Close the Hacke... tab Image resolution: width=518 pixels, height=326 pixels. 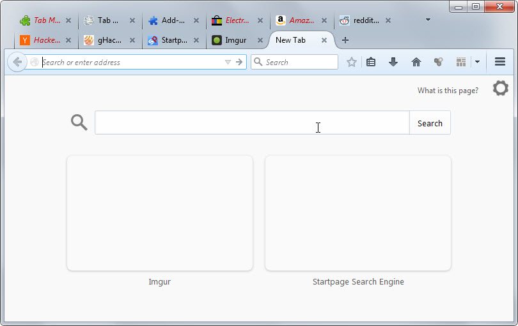[68, 40]
